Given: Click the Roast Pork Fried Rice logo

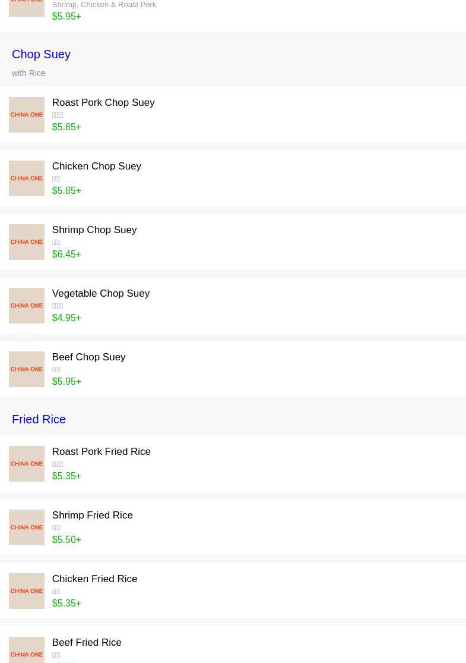Looking at the screenshot, I should [x=27, y=464].
